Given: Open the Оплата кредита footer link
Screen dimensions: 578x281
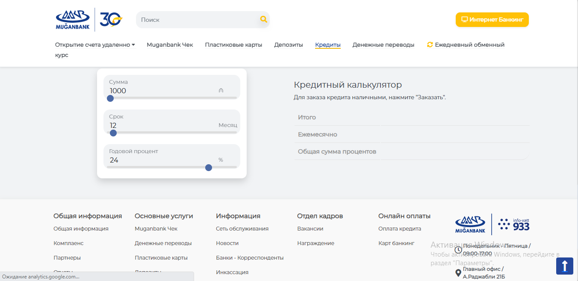Looking at the screenshot, I should click(x=399, y=229).
